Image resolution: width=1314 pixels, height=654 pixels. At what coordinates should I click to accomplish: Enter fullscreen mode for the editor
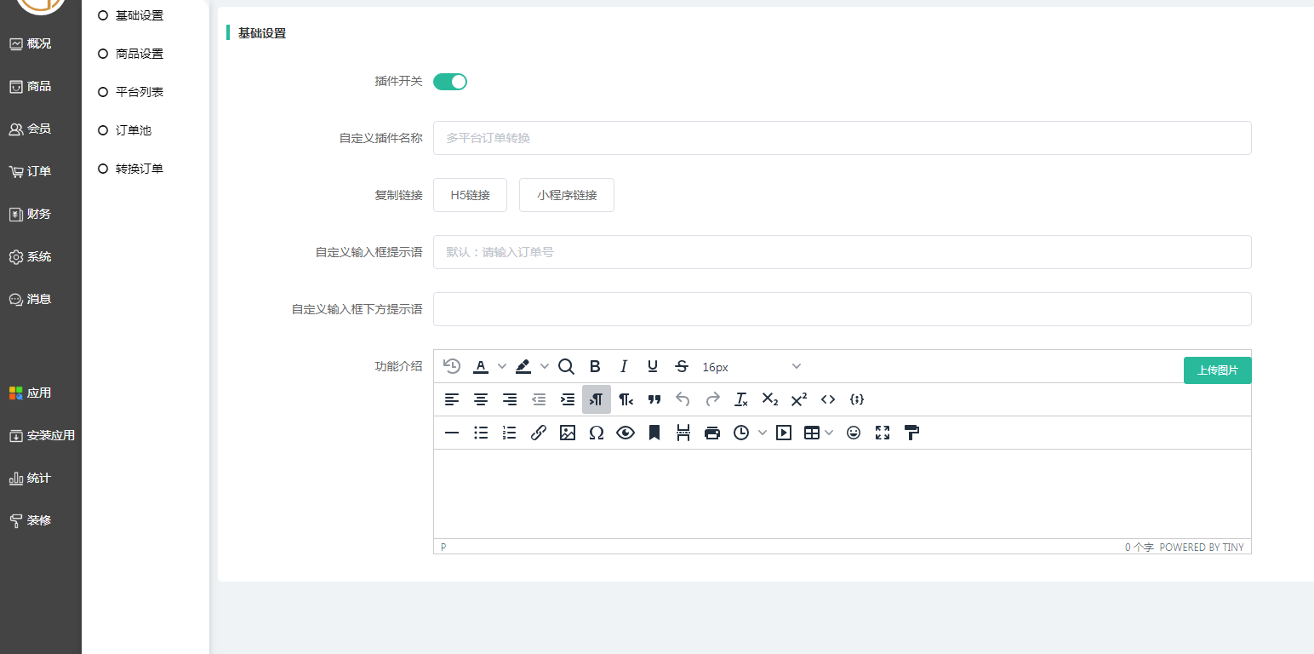(x=883, y=433)
